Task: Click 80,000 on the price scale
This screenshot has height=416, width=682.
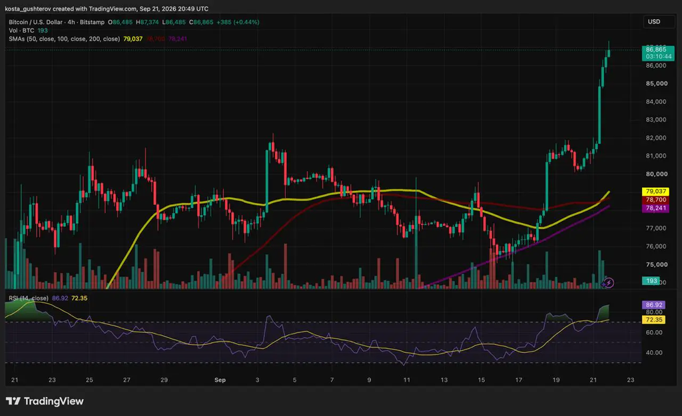Action: pos(656,174)
